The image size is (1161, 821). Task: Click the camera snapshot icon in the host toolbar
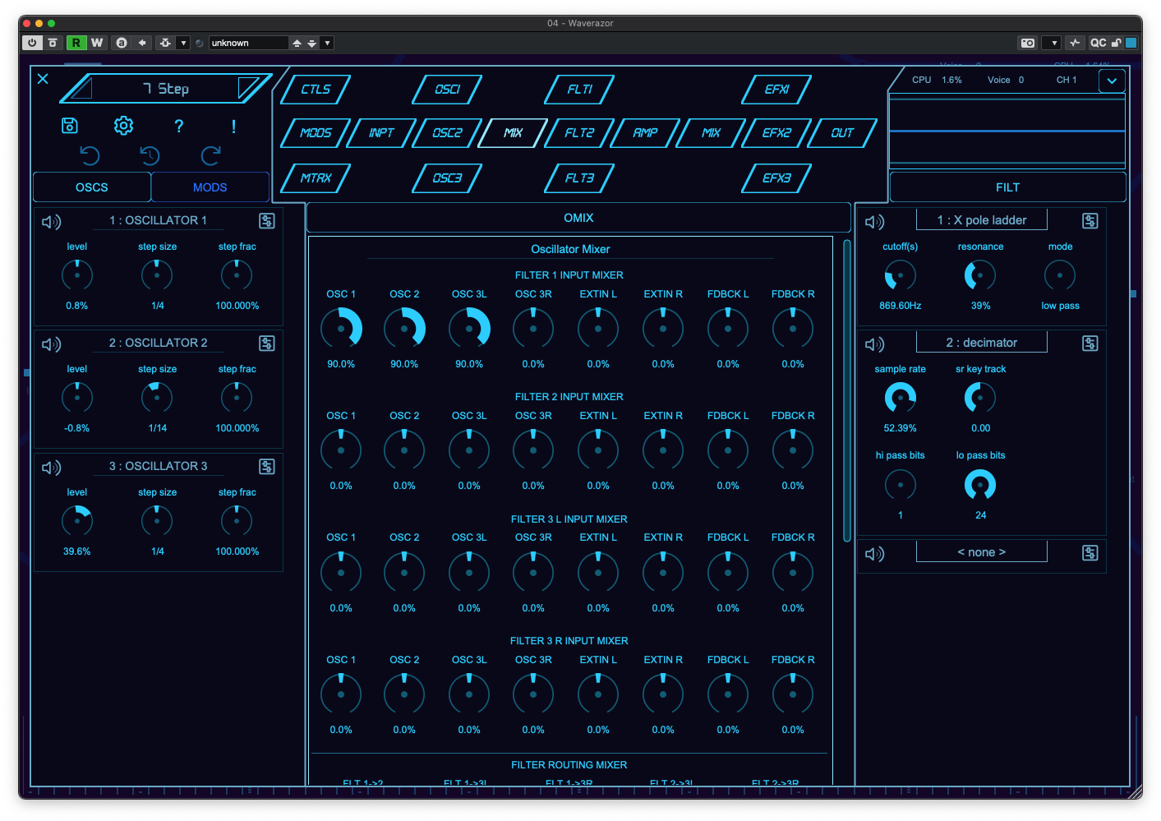[x=1027, y=42]
